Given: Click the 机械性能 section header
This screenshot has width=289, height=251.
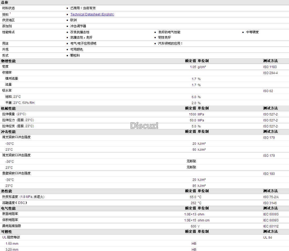Looking at the screenshot, I should [8, 109].
